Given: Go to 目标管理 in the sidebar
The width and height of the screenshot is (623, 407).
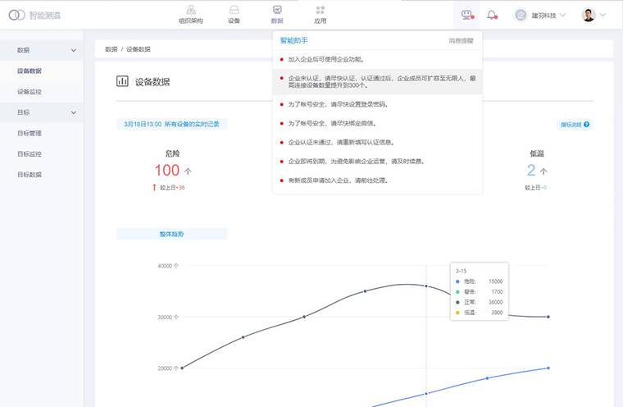Looking at the screenshot, I should (30, 133).
